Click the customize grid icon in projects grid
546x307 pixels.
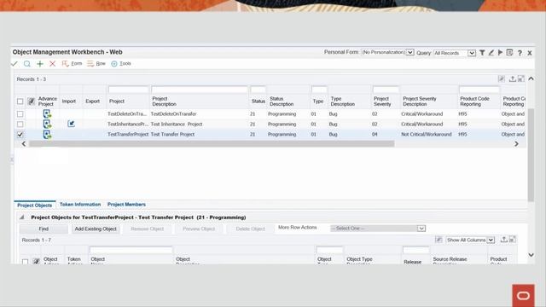click(502, 79)
